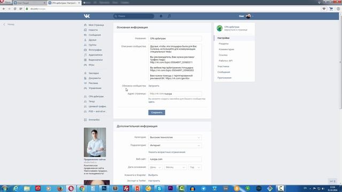Click 'Настроить' for Twitter export
The height and width of the screenshot is (192, 342).
(154, 181)
